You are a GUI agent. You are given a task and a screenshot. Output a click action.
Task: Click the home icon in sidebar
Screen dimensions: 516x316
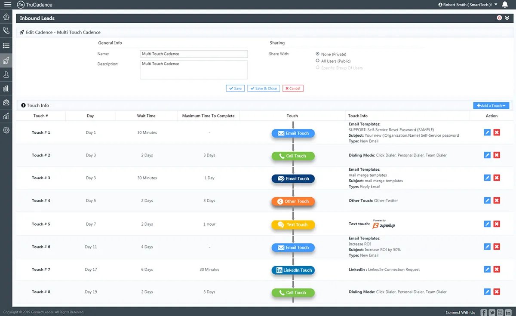tap(6, 17)
